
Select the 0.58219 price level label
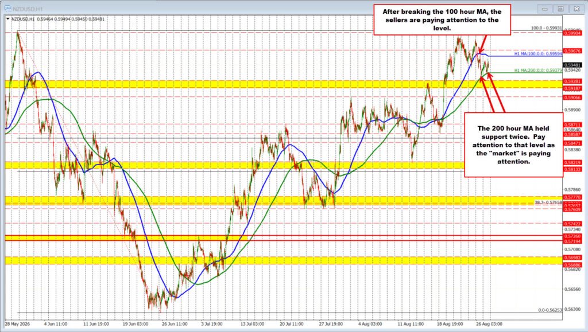572,162
